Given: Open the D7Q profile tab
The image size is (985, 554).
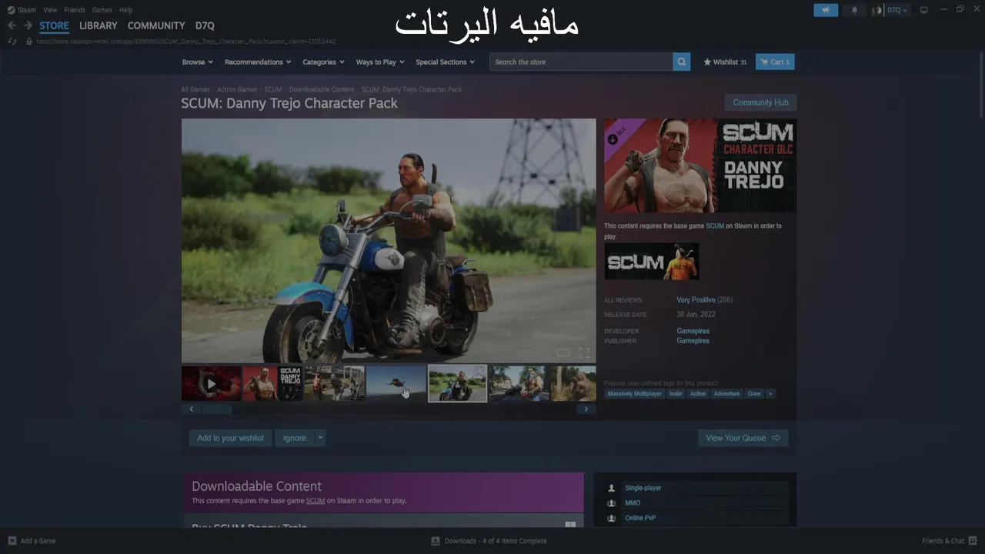Looking at the screenshot, I should 205,25.
